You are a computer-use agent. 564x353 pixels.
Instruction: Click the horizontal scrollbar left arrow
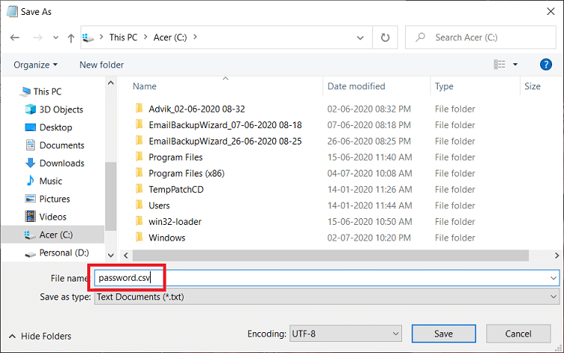(126, 255)
